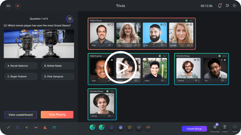The width and height of the screenshot is (241, 135).
Task: Open the notifications bell
Action: [220, 6]
